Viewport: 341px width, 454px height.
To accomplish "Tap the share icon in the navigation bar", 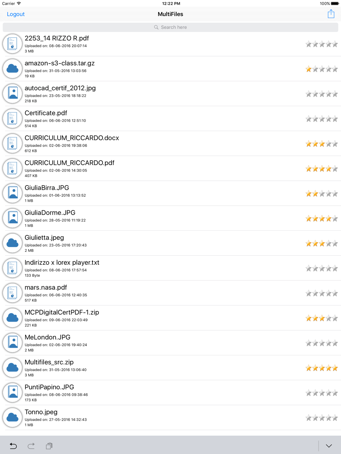I will pos(331,14).
